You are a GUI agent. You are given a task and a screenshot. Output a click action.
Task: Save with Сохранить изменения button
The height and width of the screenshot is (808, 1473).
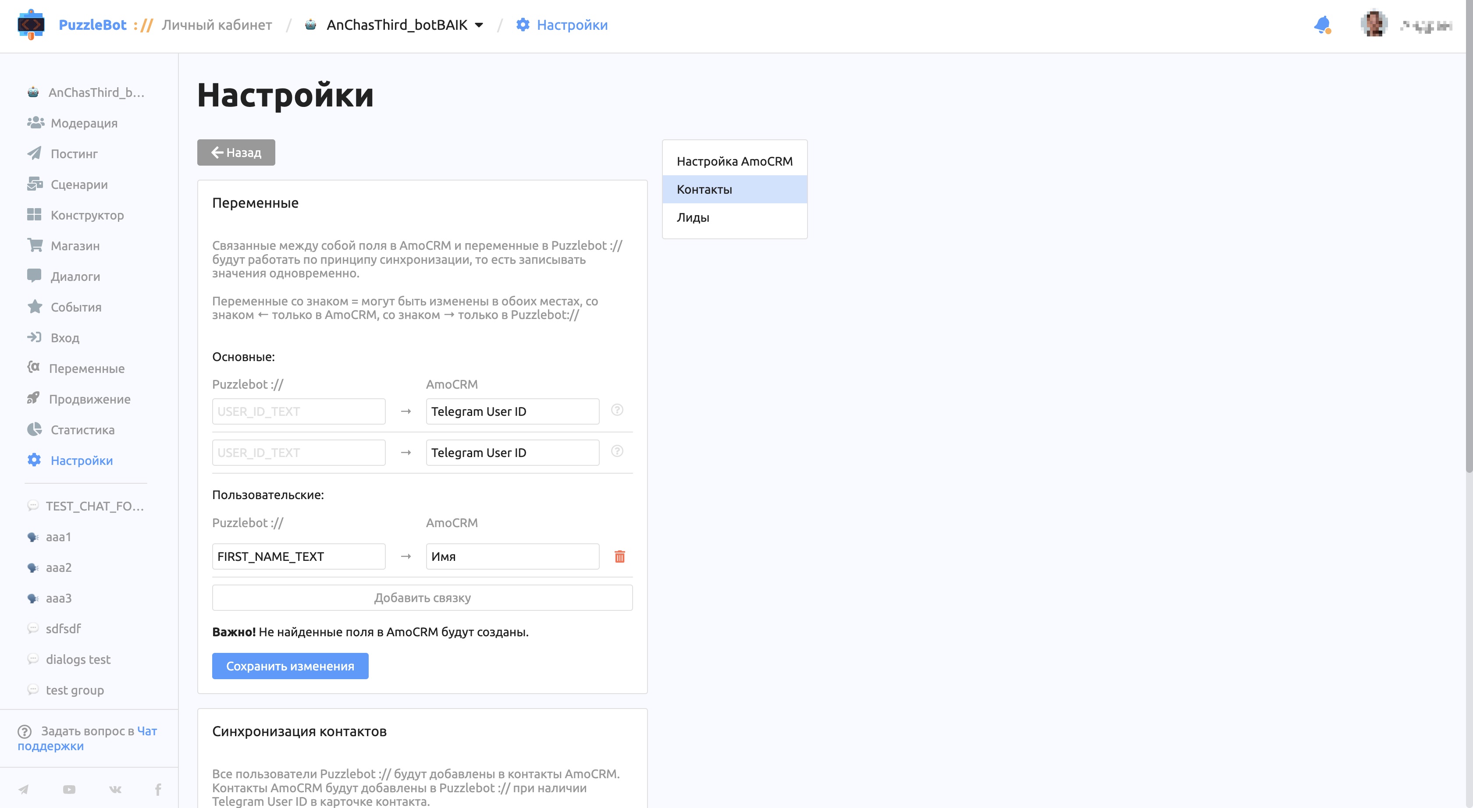pos(291,666)
